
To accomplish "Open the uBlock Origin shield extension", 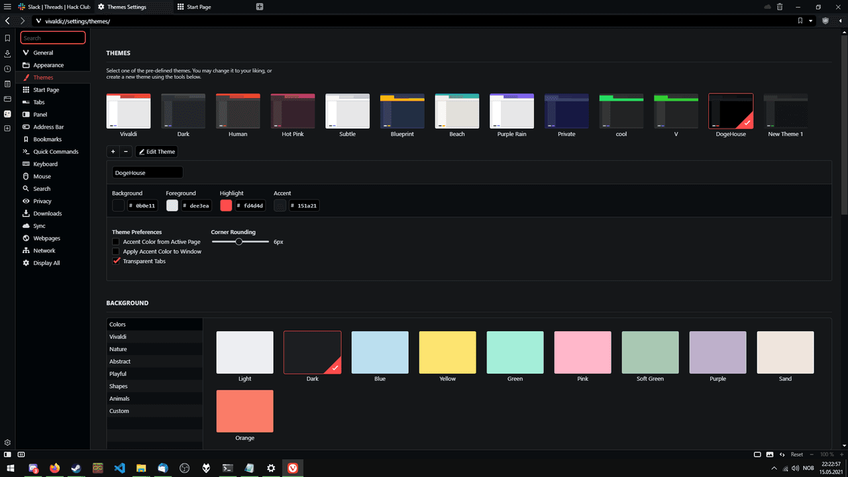I will coord(825,21).
